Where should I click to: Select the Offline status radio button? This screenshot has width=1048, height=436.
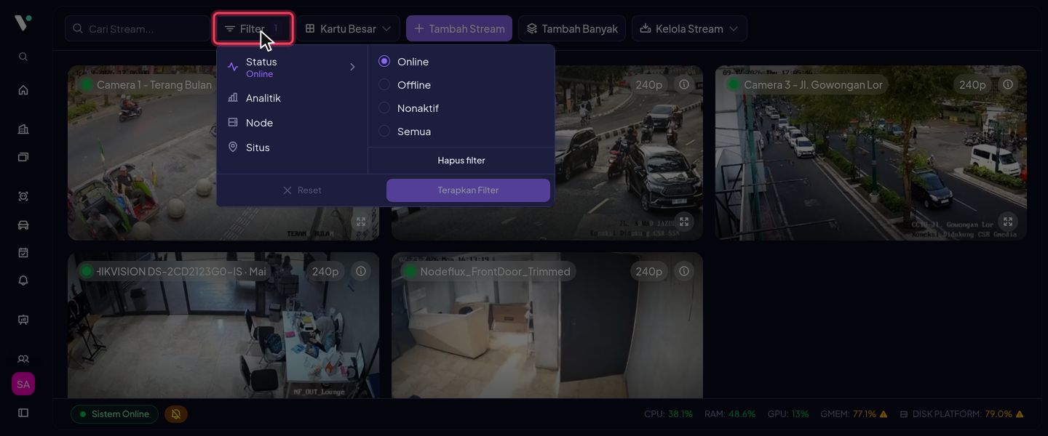tap(384, 85)
